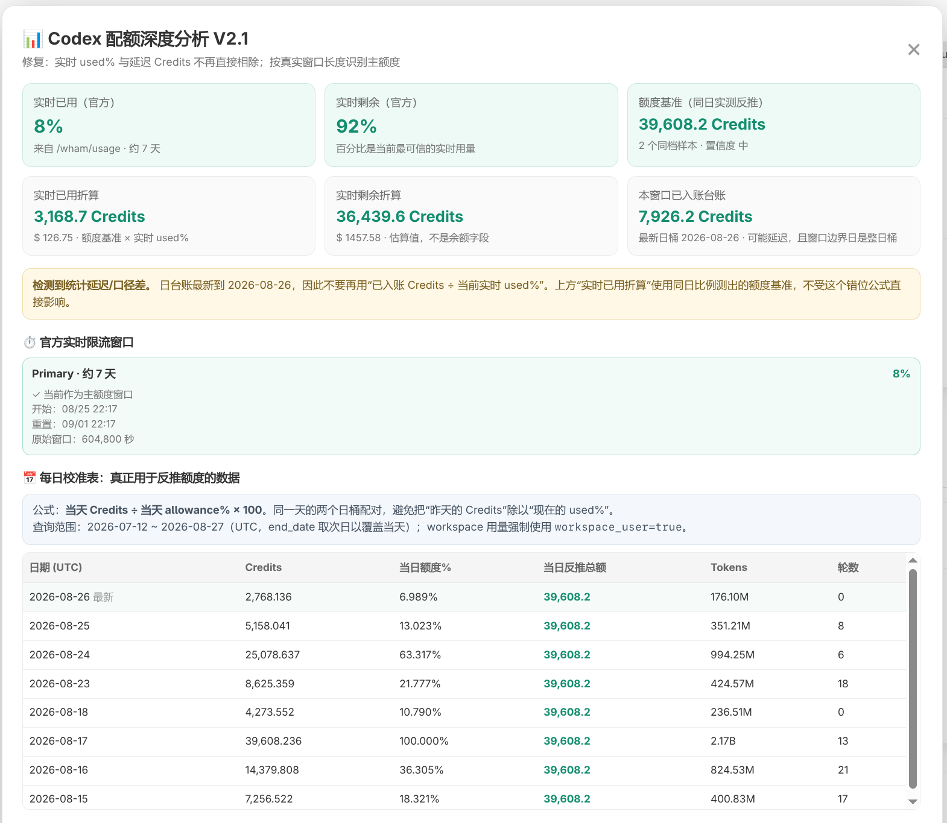Click the $ 1457.58 estimate line
947x823 pixels.
click(x=413, y=238)
